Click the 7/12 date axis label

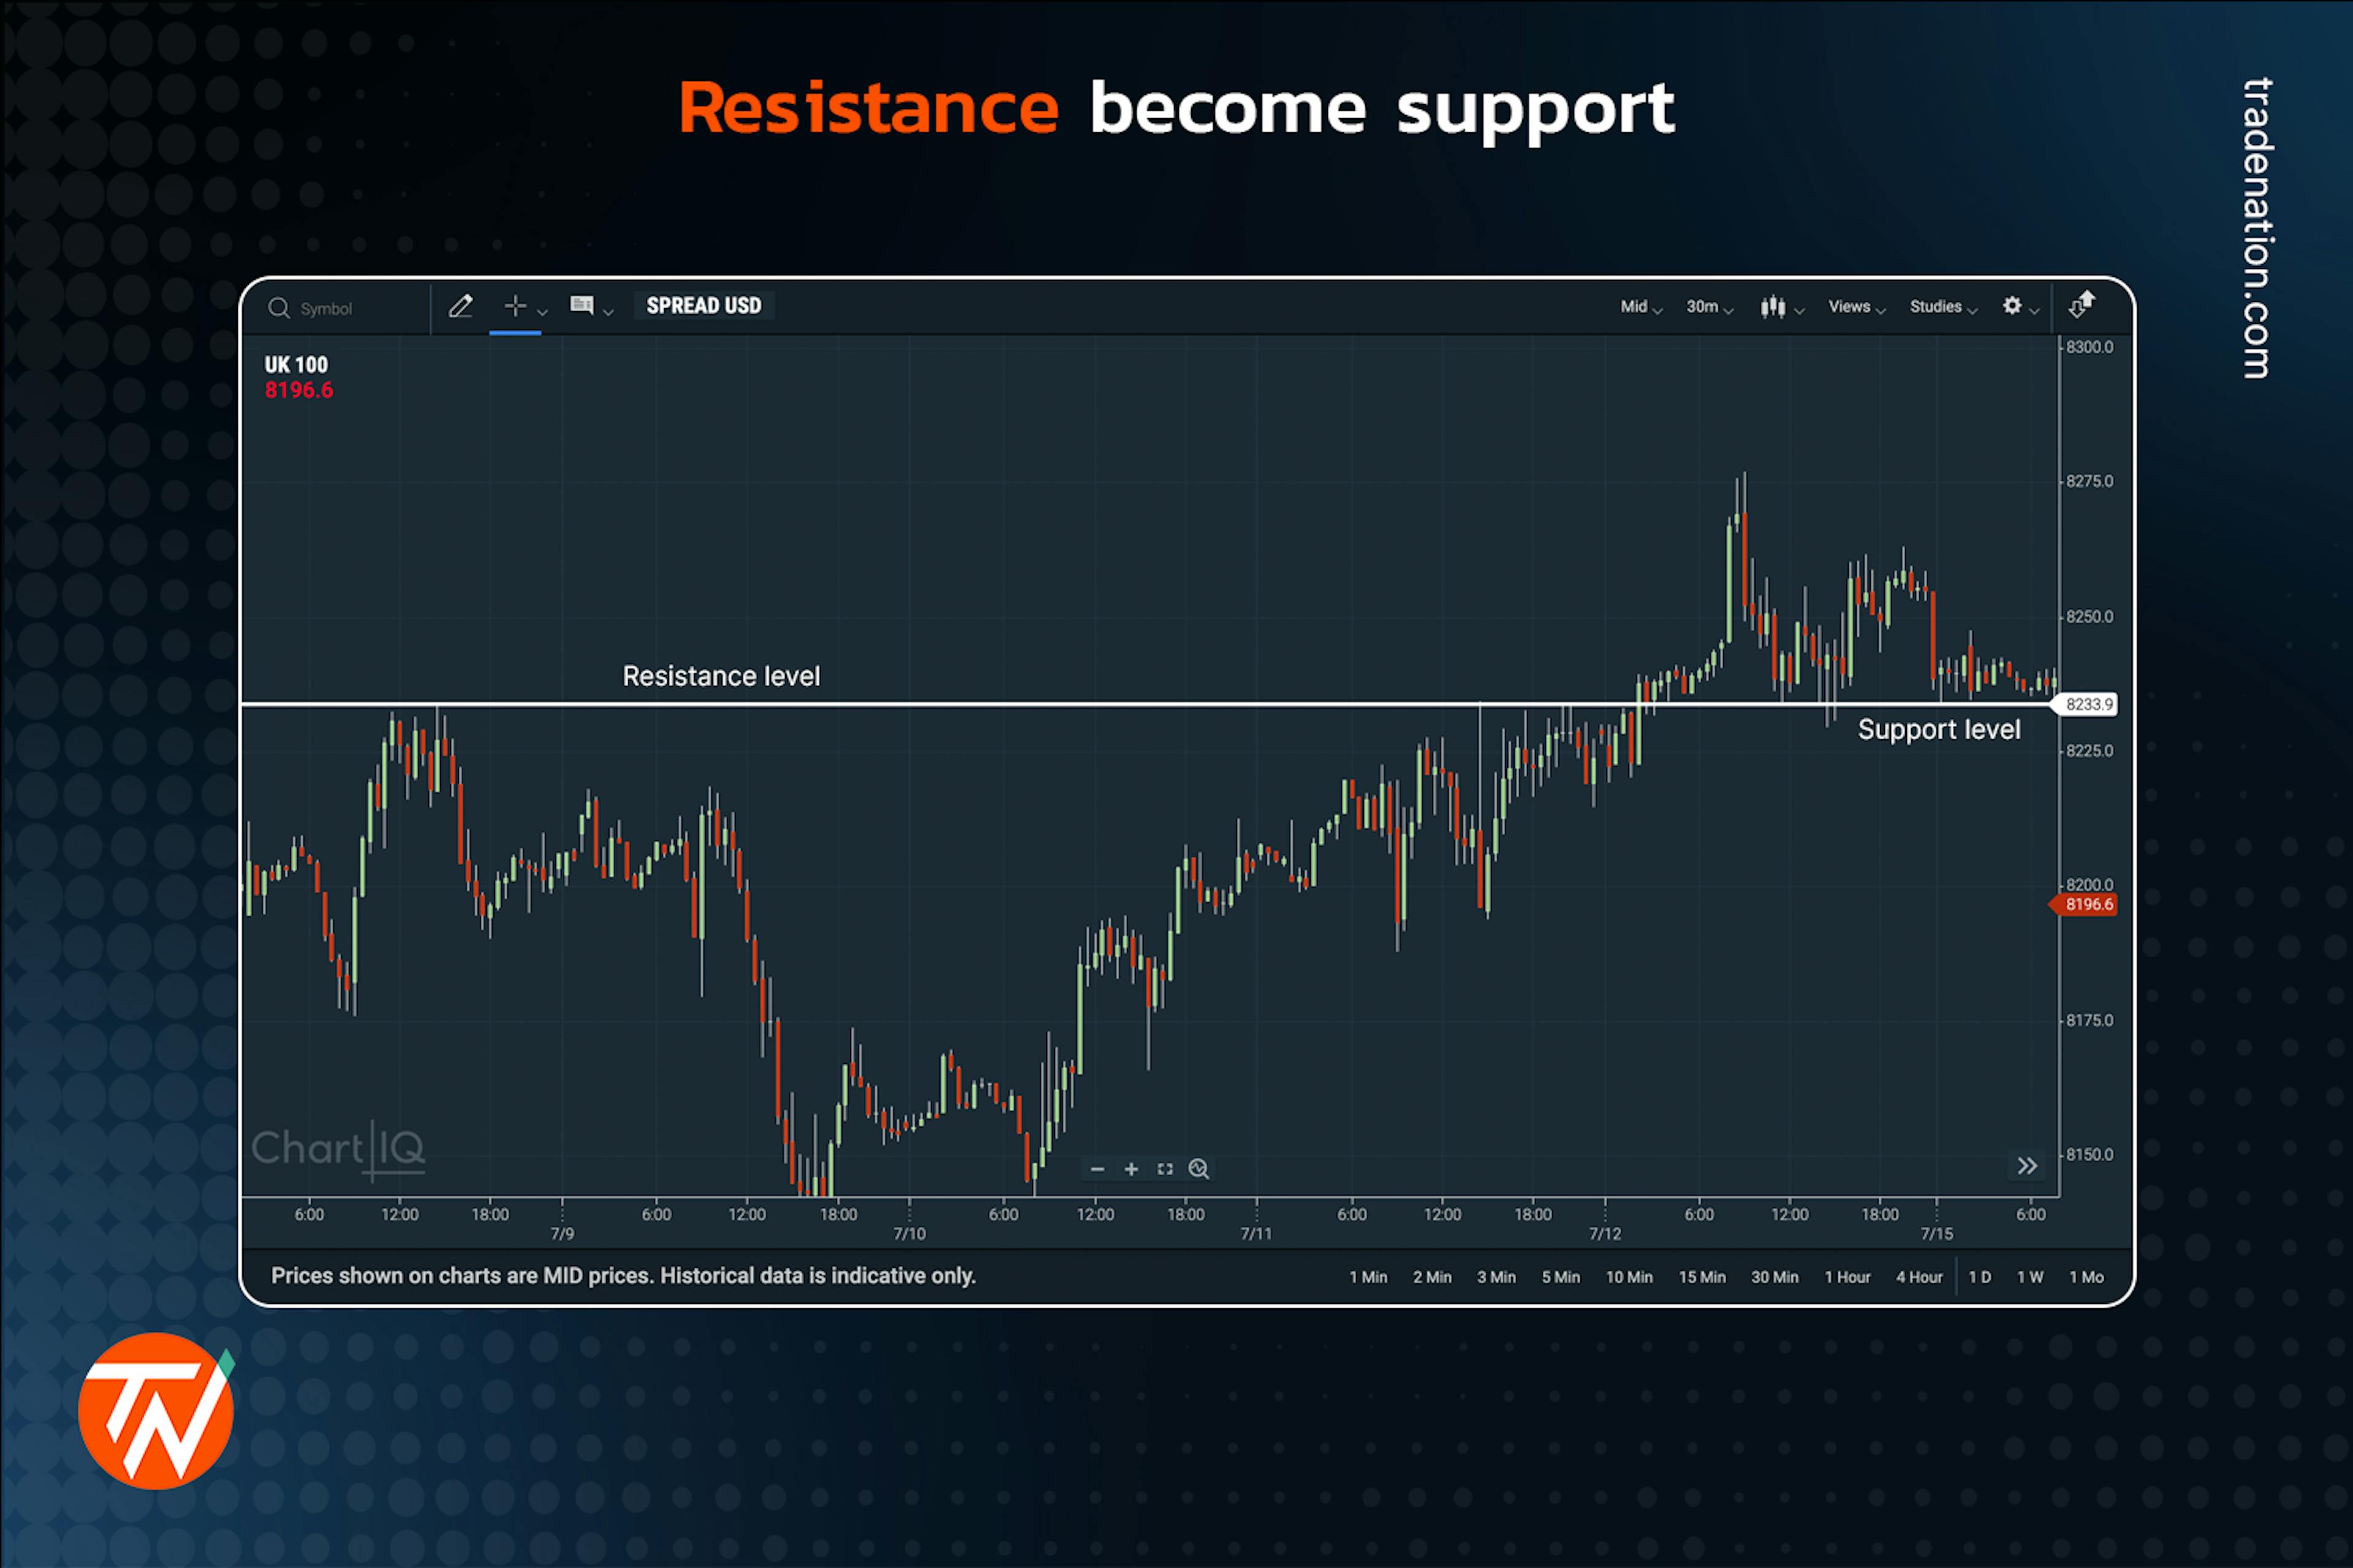[x=1605, y=1234]
